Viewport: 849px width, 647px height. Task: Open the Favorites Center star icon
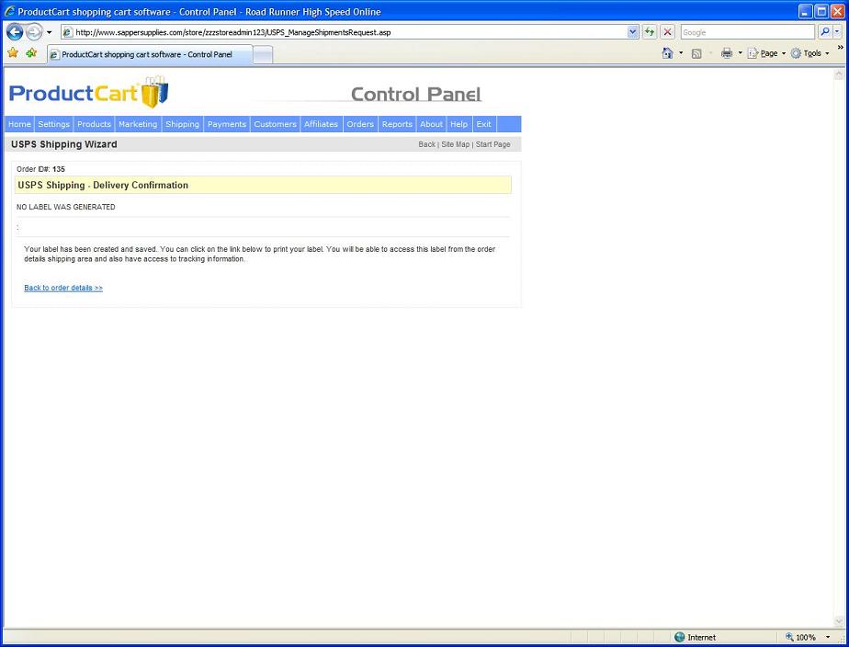pyautogui.click(x=13, y=53)
